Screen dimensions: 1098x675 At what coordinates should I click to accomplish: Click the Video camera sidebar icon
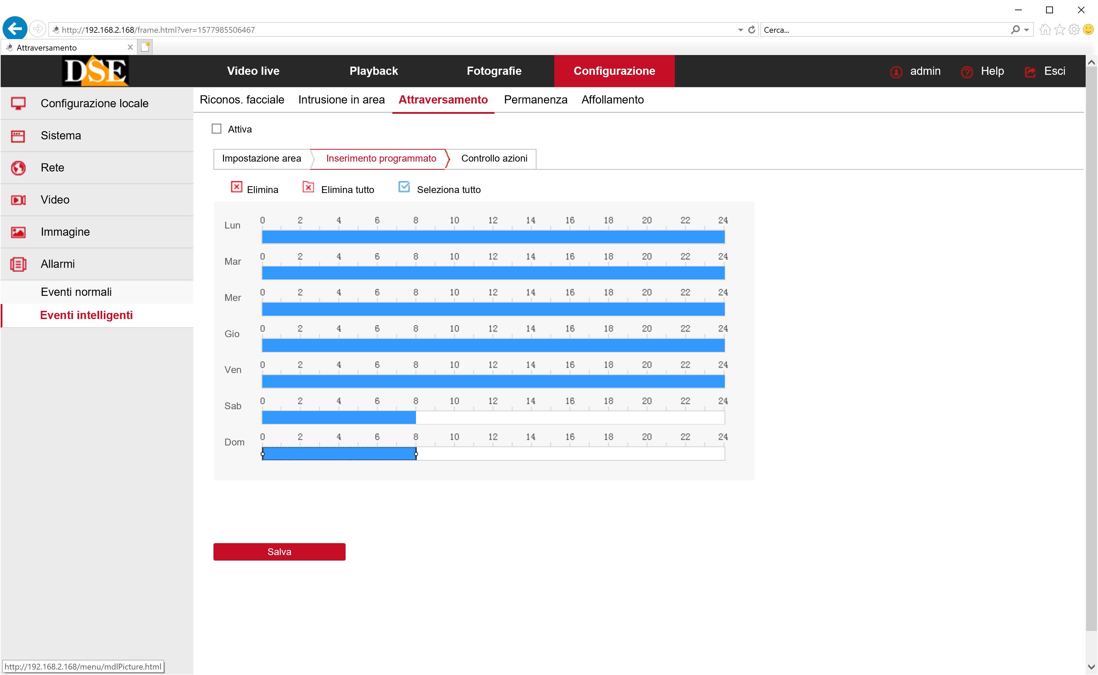tap(18, 200)
